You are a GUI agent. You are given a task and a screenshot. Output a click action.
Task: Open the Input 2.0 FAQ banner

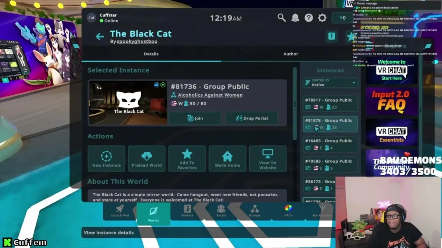click(x=392, y=101)
